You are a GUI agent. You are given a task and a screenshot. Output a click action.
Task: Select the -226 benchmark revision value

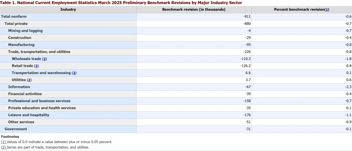click(x=247, y=52)
